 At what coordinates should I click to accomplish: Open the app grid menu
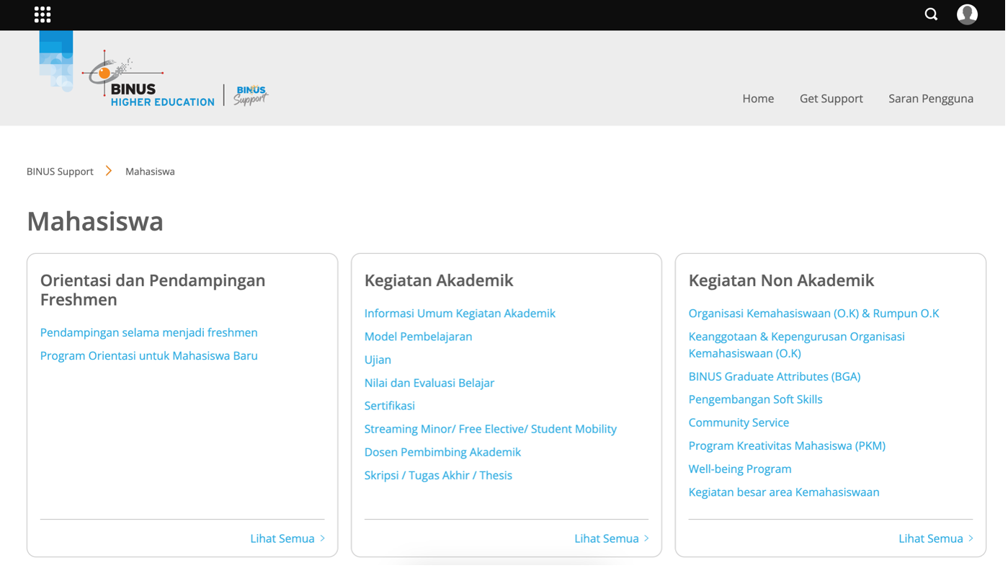click(x=42, y=14)
